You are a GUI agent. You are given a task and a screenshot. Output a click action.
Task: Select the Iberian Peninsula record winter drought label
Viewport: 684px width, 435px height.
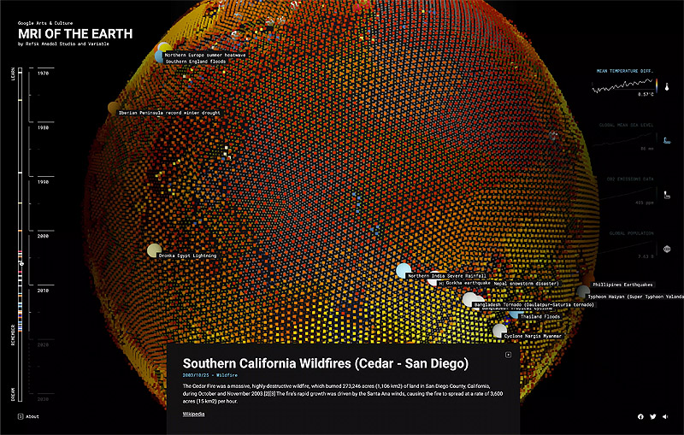coord(168,112)
